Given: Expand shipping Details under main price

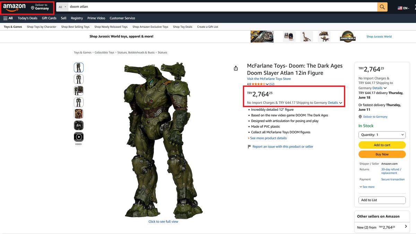Looking at the screenshot, I should tap(335, 103).
